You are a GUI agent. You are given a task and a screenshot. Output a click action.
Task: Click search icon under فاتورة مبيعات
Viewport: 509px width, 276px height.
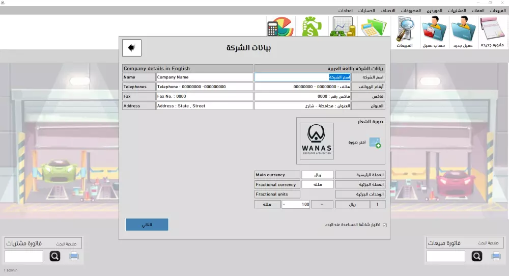pos(477,256)
